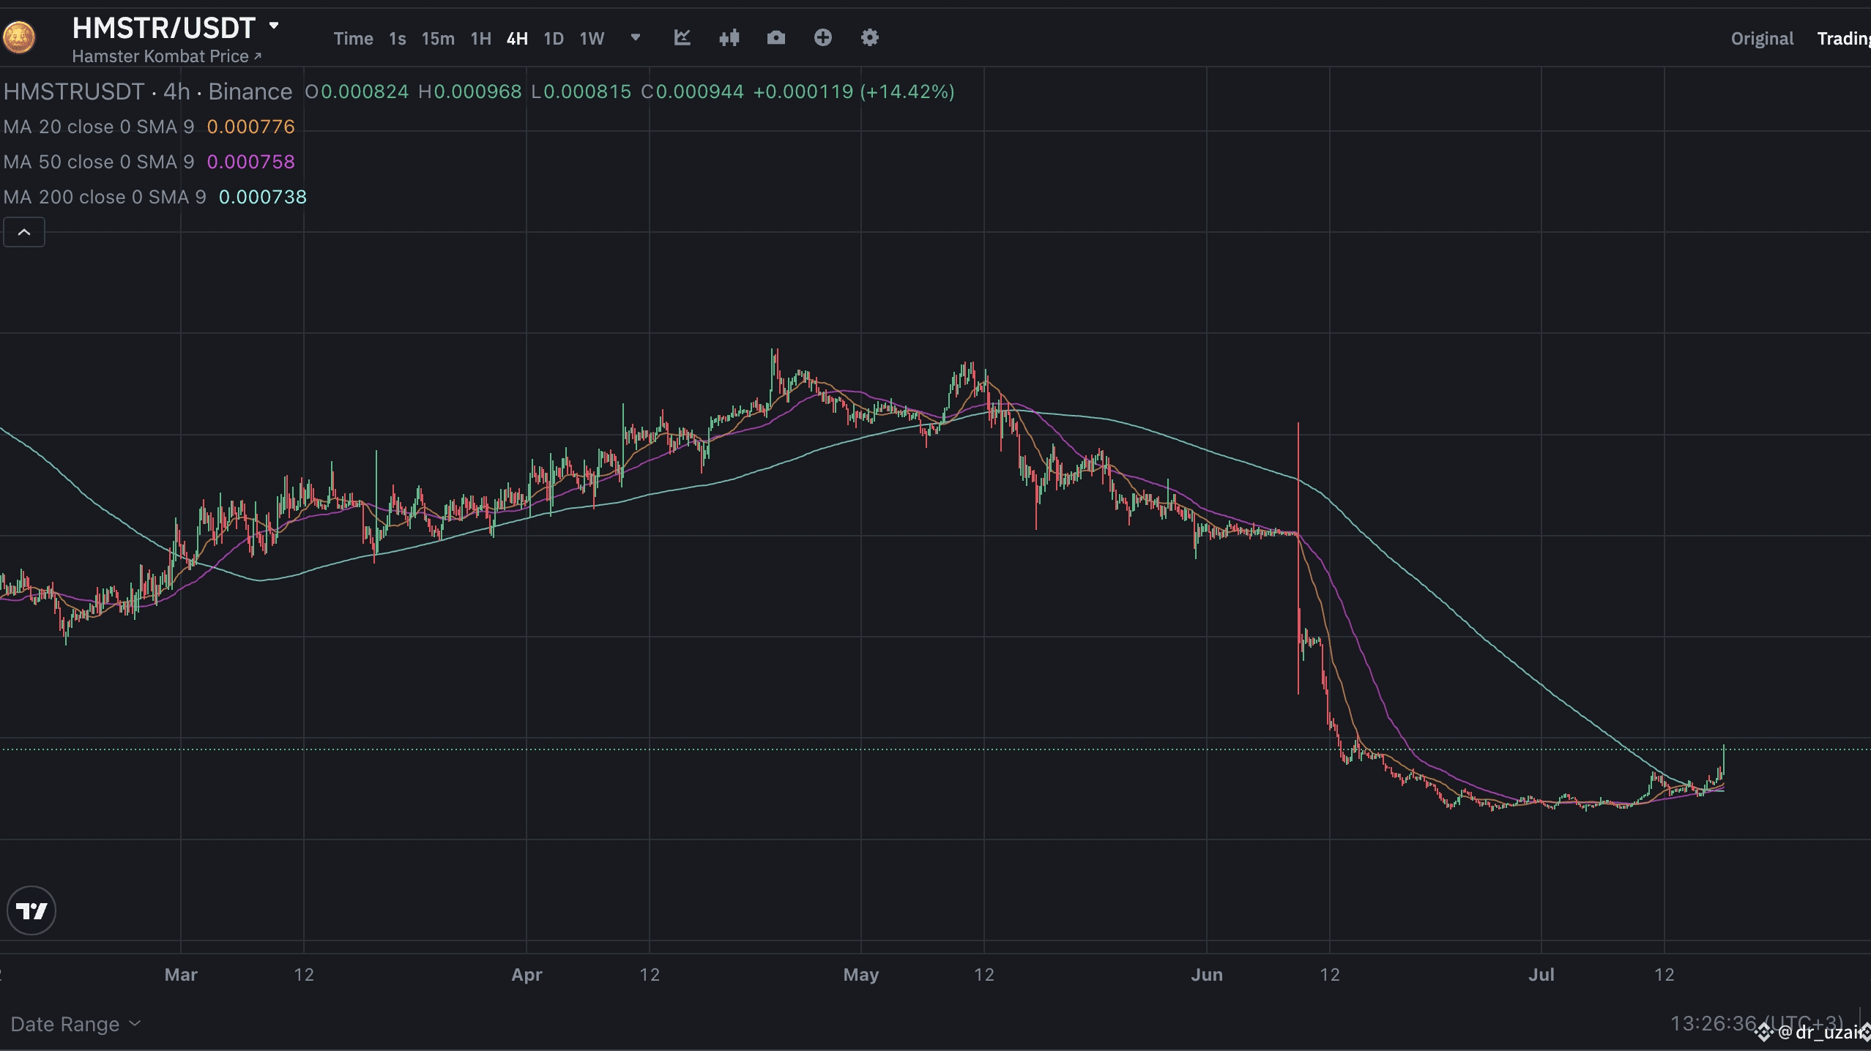Viewport: 1871px width, 1051px height.
Task: Open chart settings gear icon
Action: tap(869, 38)
